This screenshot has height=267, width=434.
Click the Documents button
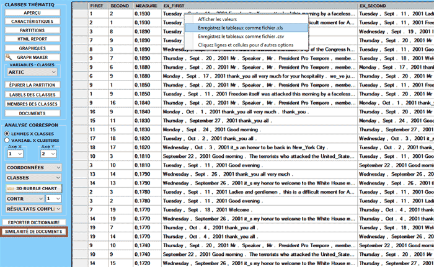[32, 113]
